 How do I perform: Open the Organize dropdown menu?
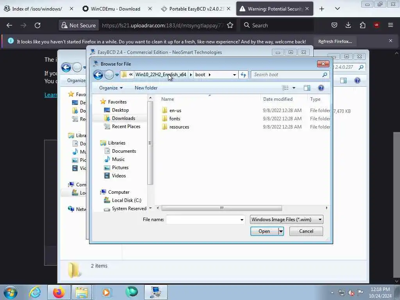(111, 88)
